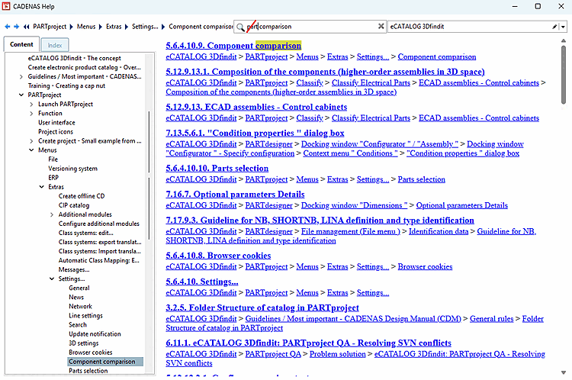Open result 6.11.1. Resolving SVN conflicts
Image resolution: width=572 pixels, height=380 pixels.
pyautogui.click(x=308, y=343)
